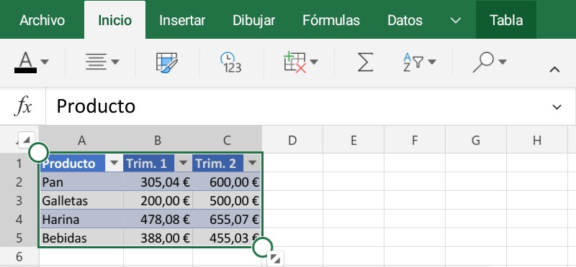Select cell with 200,00 €
The width and height of the screenshot is (576, 267).
158,200
